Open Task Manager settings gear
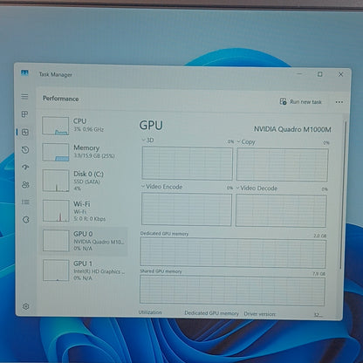Image resolution: width=363 pixels, height=363 pixels. click(26, 306)
